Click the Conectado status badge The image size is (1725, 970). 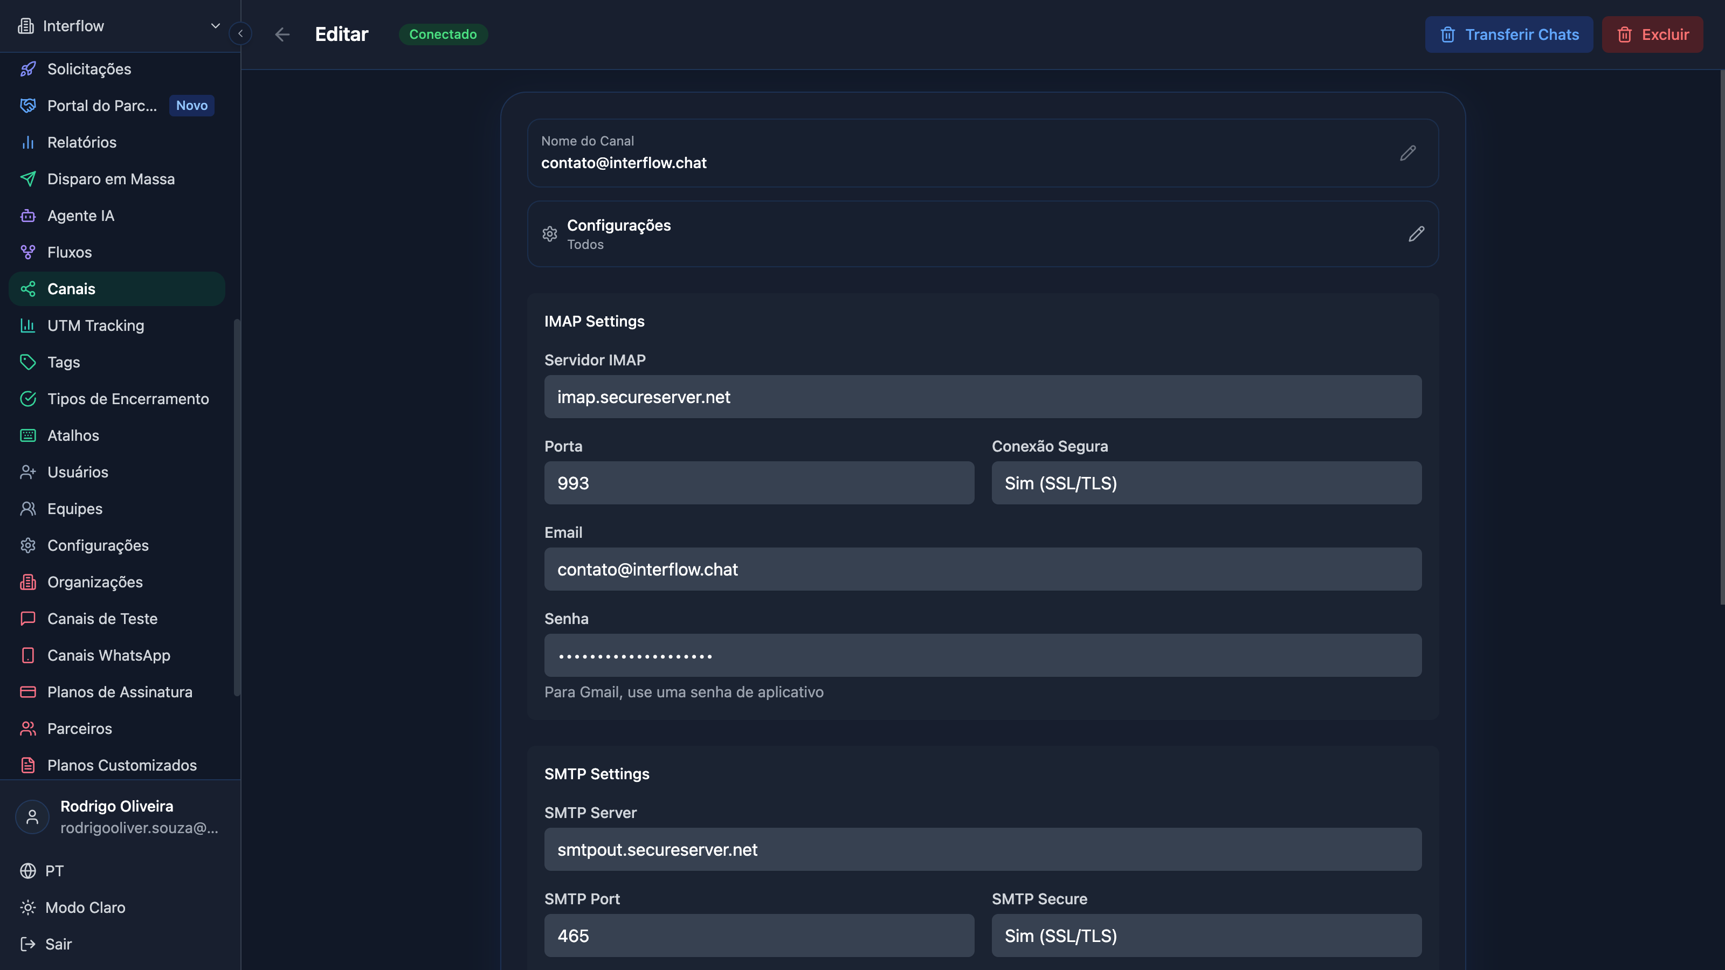click(x=443, y=34)
